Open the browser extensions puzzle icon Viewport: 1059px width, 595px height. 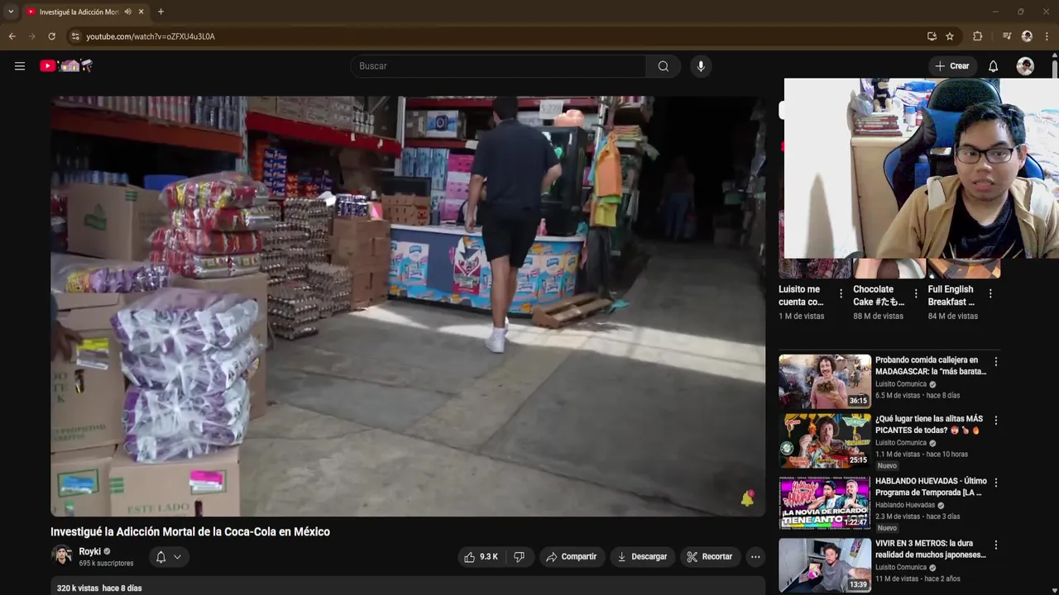pos(978,36)
